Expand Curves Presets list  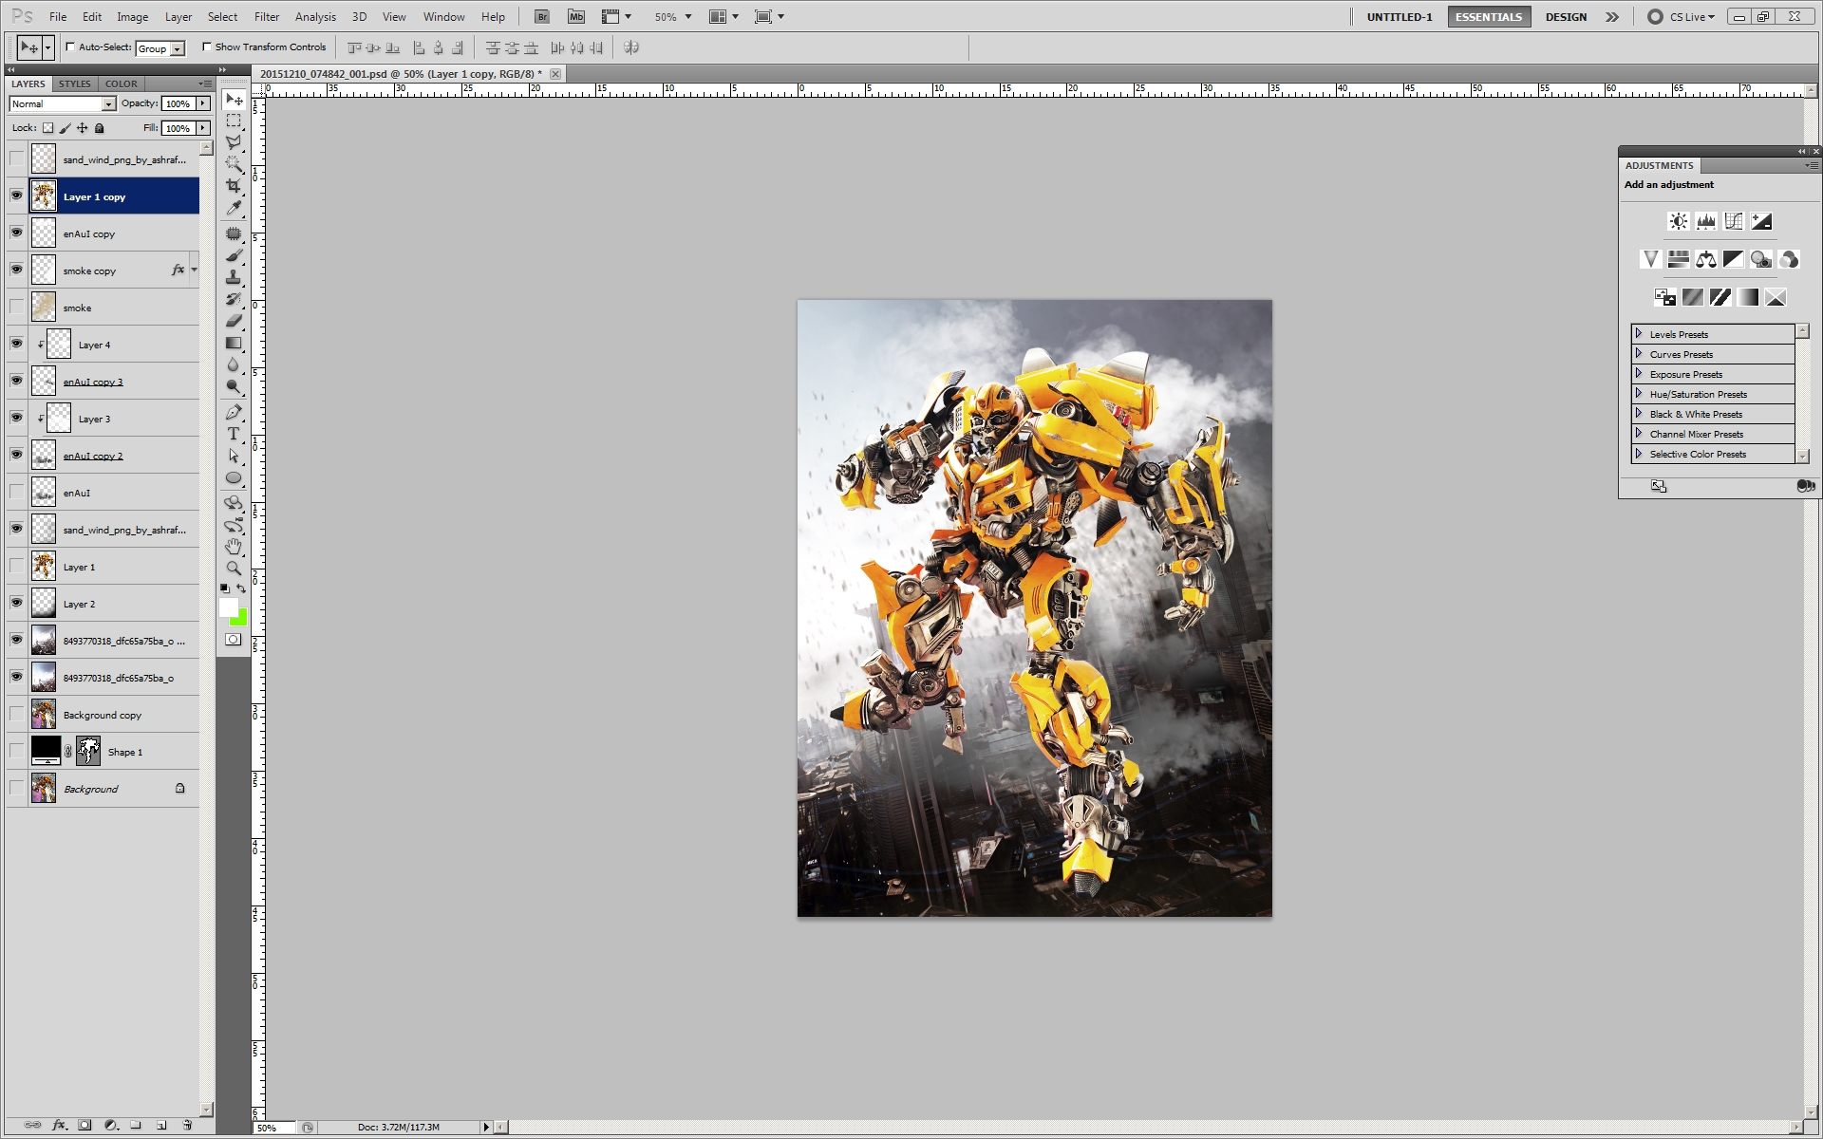tap(1639, 354)
